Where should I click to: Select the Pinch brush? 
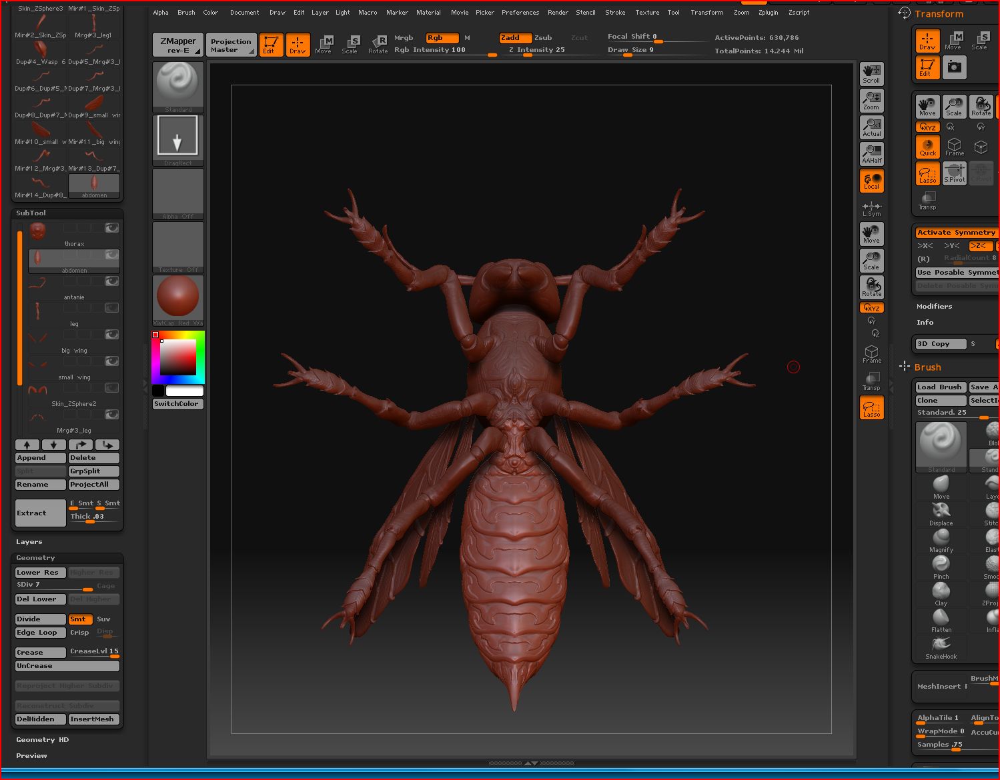click(x=941, y=566)
